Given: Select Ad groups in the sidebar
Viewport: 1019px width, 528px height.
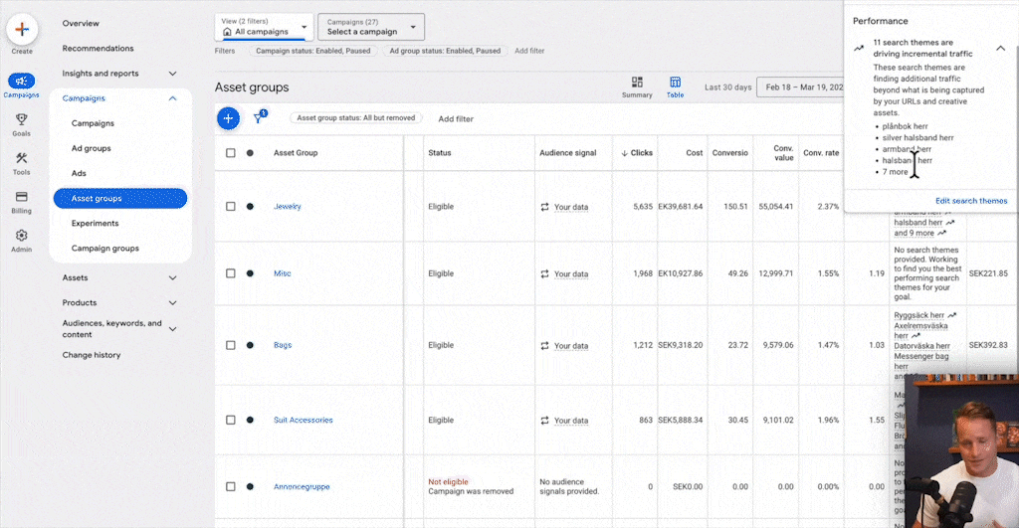Looking at the screenshot, I should tap(92, 149).
